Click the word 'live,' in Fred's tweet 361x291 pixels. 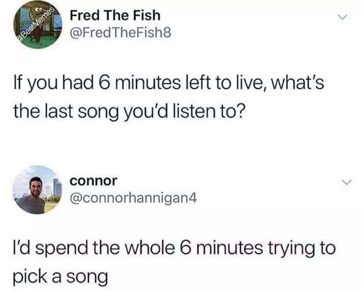tap(250, 83)
